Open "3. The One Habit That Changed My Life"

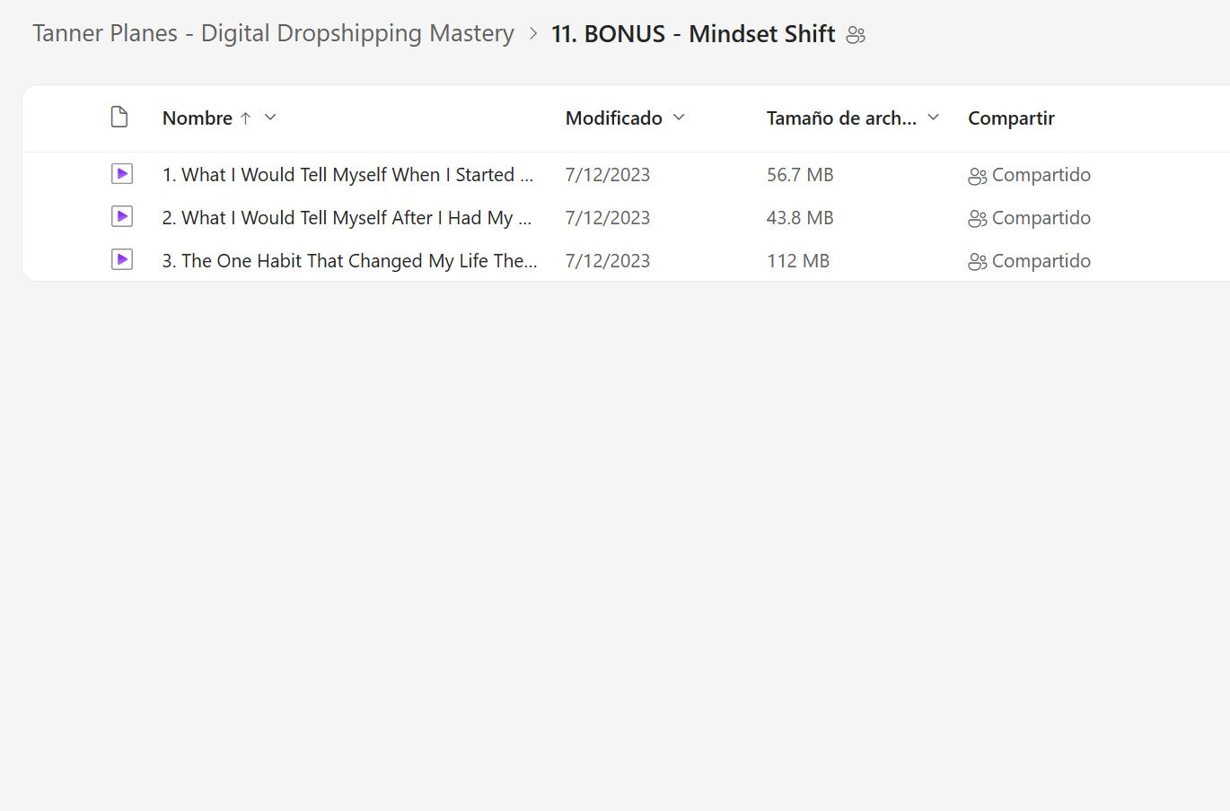(349, 261)
